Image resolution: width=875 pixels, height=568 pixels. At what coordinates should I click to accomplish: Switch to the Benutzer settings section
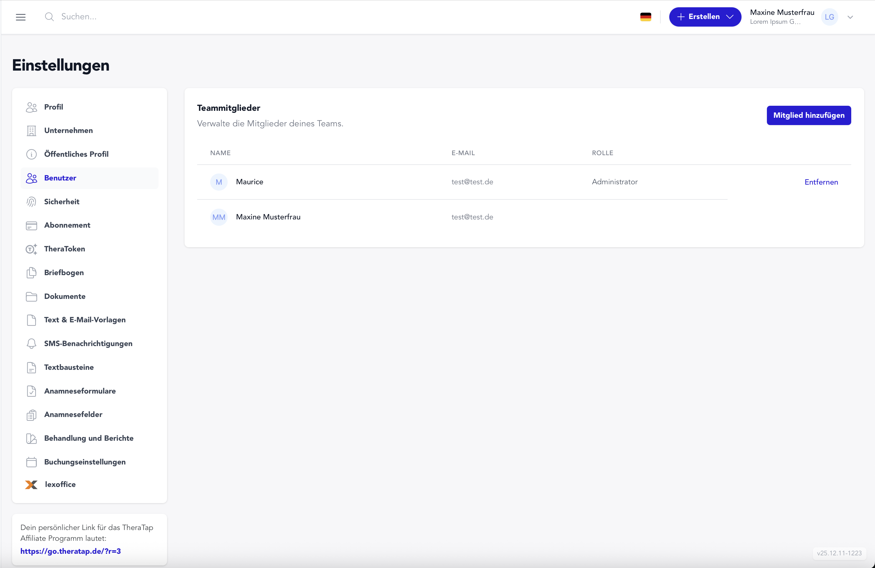[x=60, y=178]
